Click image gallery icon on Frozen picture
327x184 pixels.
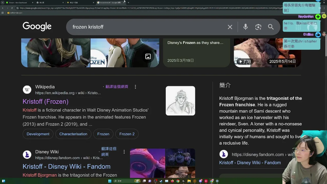pos(148,56)
